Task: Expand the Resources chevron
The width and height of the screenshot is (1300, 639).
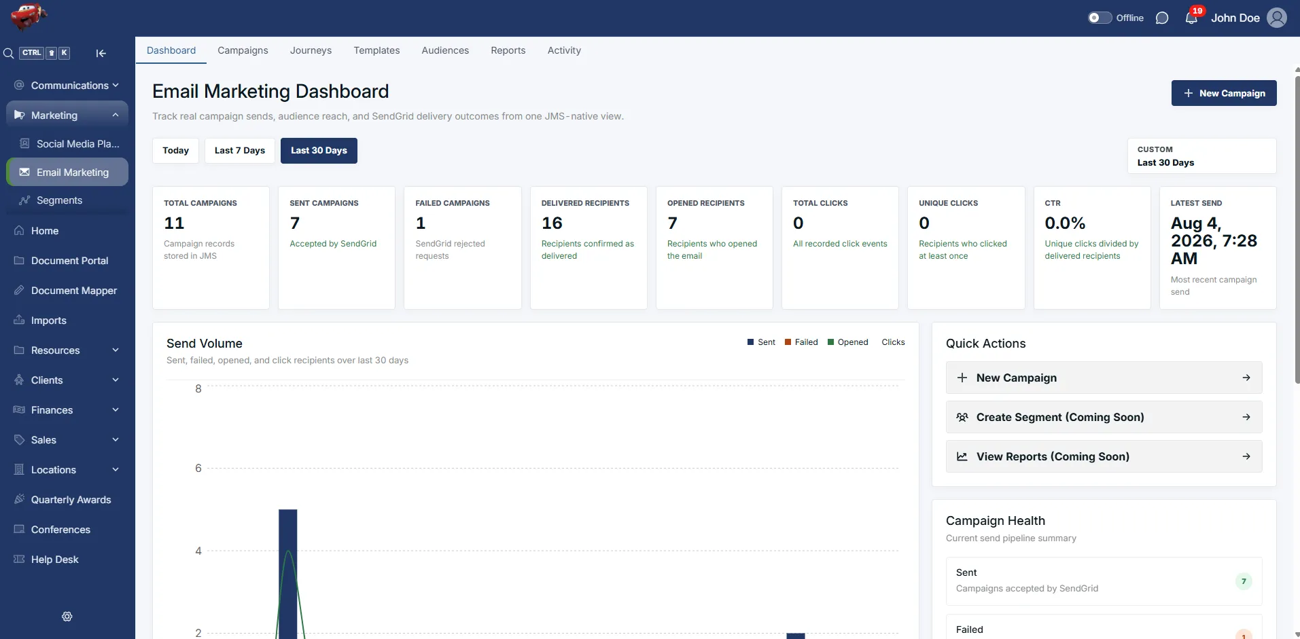Action: point(116,350)
